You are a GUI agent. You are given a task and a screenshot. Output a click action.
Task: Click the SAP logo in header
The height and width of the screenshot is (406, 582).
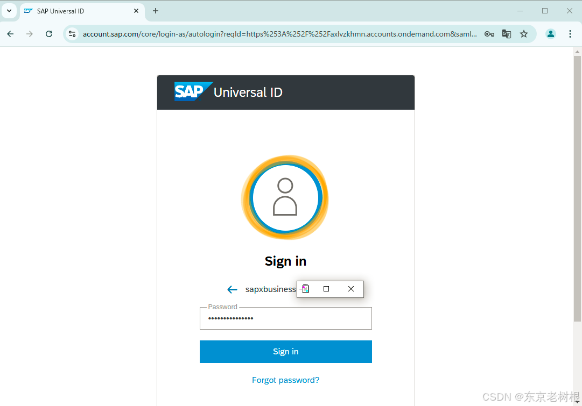tap(193, 91)
